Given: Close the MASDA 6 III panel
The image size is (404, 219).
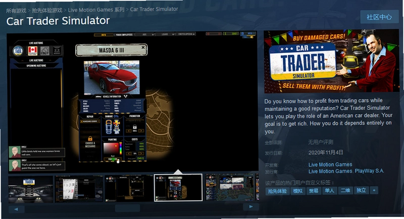Looking at the screenshot, I should pos(143,47).
